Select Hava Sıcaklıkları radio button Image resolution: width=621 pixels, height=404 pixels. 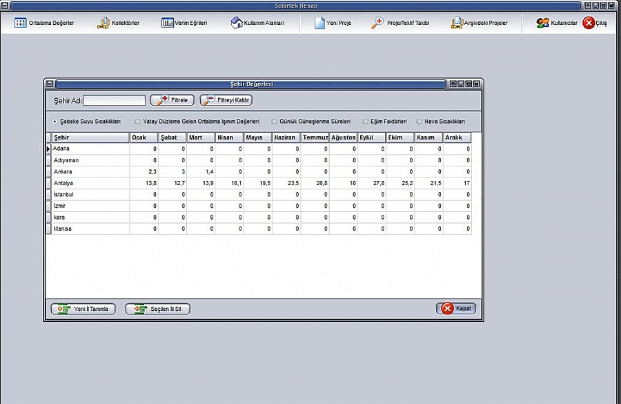tap(419, 122)
